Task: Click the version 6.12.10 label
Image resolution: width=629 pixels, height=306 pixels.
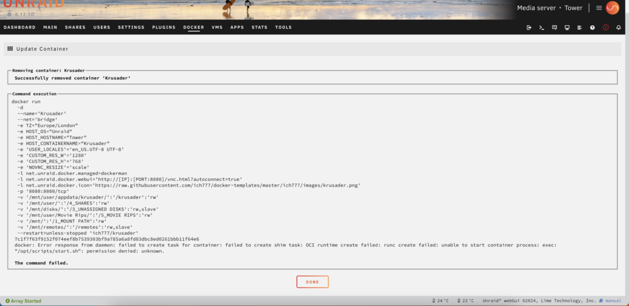Action: (x=25, y=14)
